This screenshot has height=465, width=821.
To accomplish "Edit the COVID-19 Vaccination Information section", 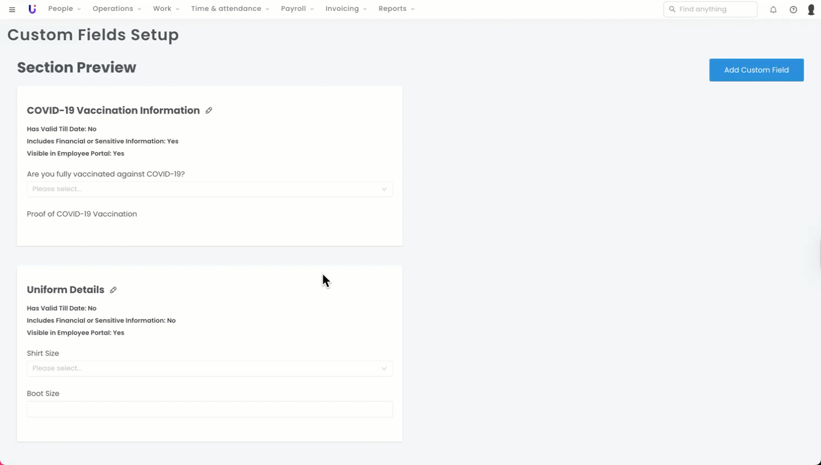I will point(209,111).
